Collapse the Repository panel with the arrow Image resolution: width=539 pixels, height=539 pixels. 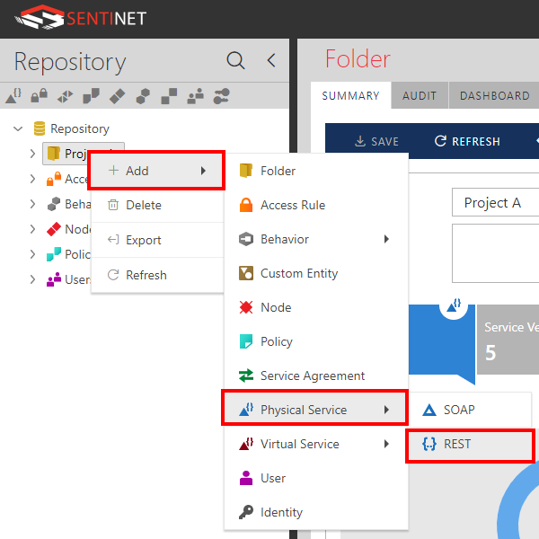[270, 61]
